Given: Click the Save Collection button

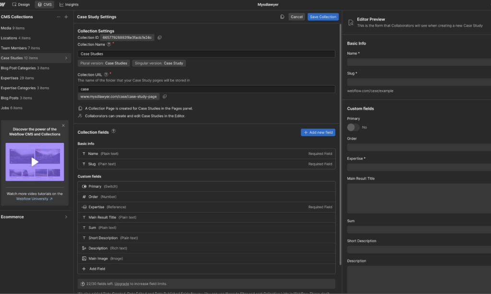Looking at the screenshot, I should coord(323,17).
